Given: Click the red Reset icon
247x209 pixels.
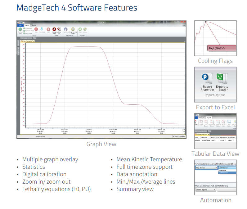Looking at the screenshot, I should (x=48, y=30).
